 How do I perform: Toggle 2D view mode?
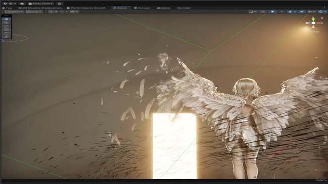263,12
